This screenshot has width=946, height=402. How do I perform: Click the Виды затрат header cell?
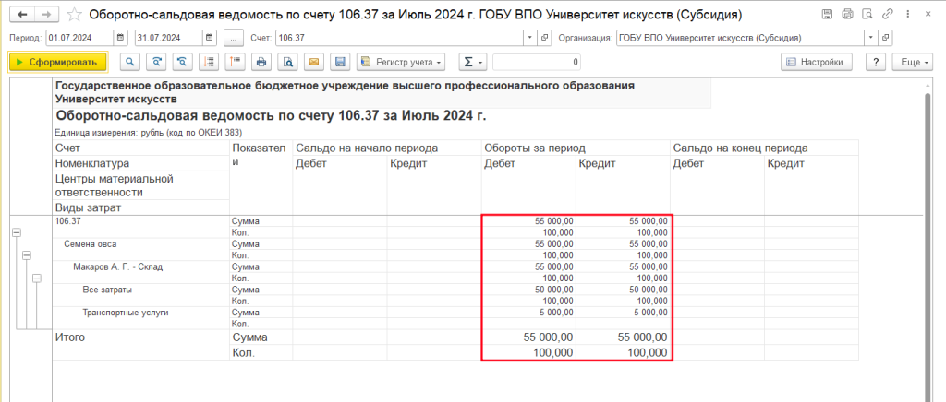(x=140, y=207)
